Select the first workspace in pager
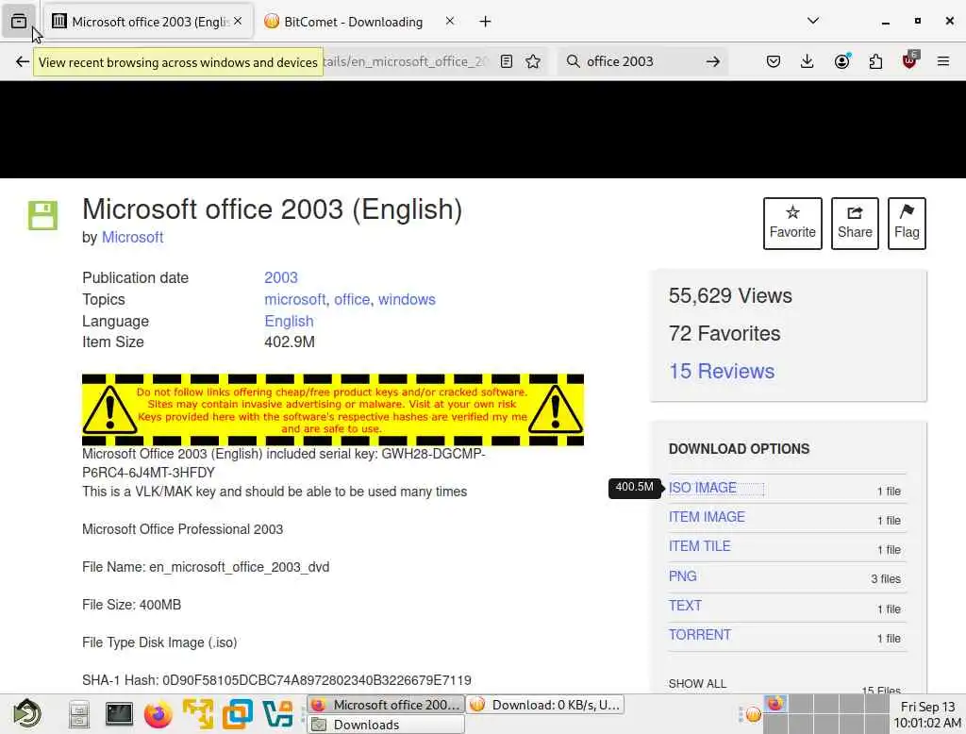This screenshot has height=734, width=966. pos(775,703)
